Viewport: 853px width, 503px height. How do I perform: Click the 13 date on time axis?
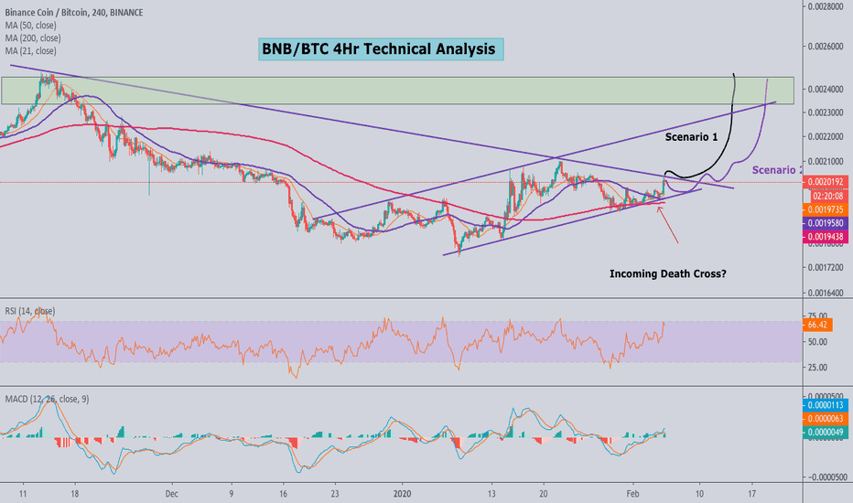click(x=491, y=494)
